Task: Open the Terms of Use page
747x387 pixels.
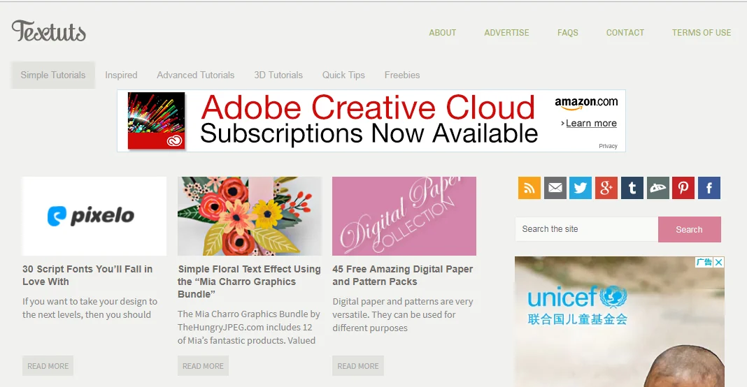Action: tap(702, 33)
